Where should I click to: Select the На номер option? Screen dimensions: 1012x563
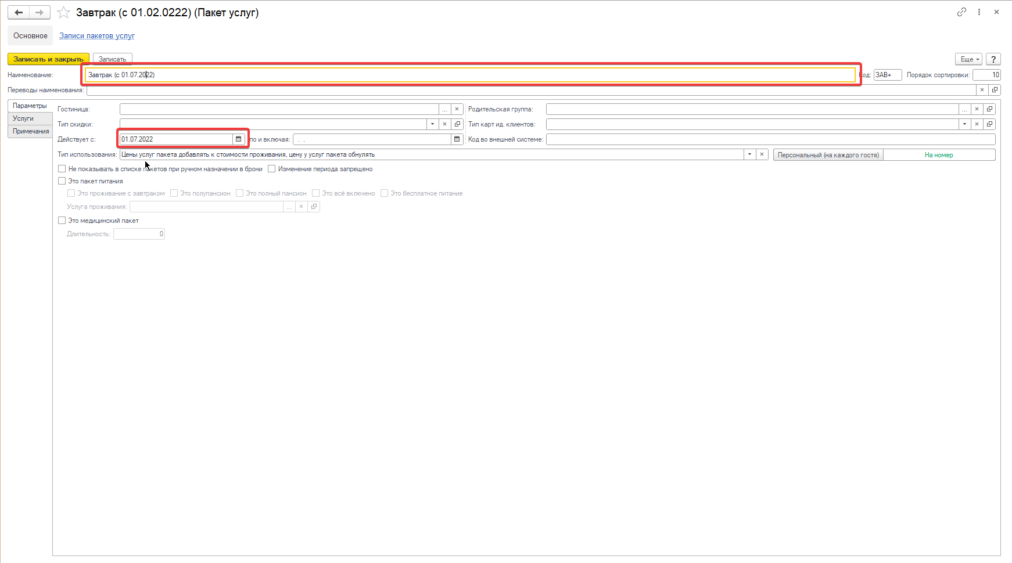pyautogui.click(x=939, y=155)
